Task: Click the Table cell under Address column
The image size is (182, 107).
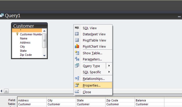Action: [32, 104]
